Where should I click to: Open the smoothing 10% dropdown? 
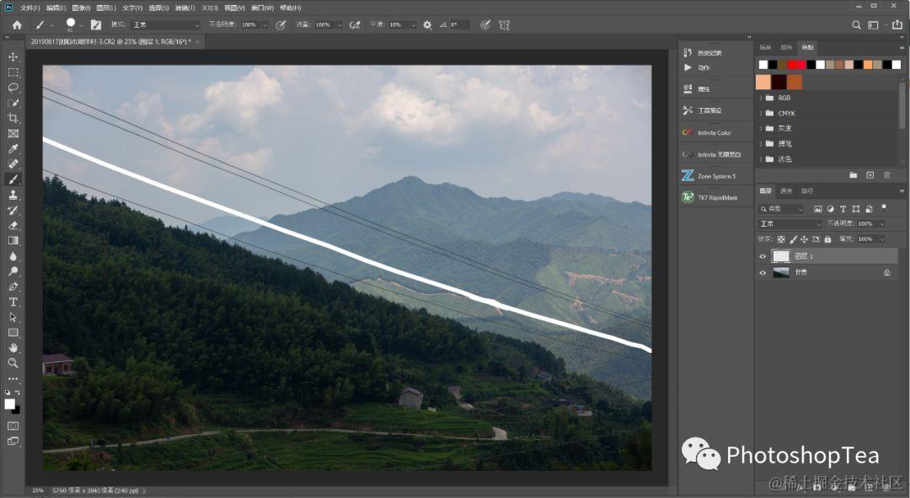[413, 25]
